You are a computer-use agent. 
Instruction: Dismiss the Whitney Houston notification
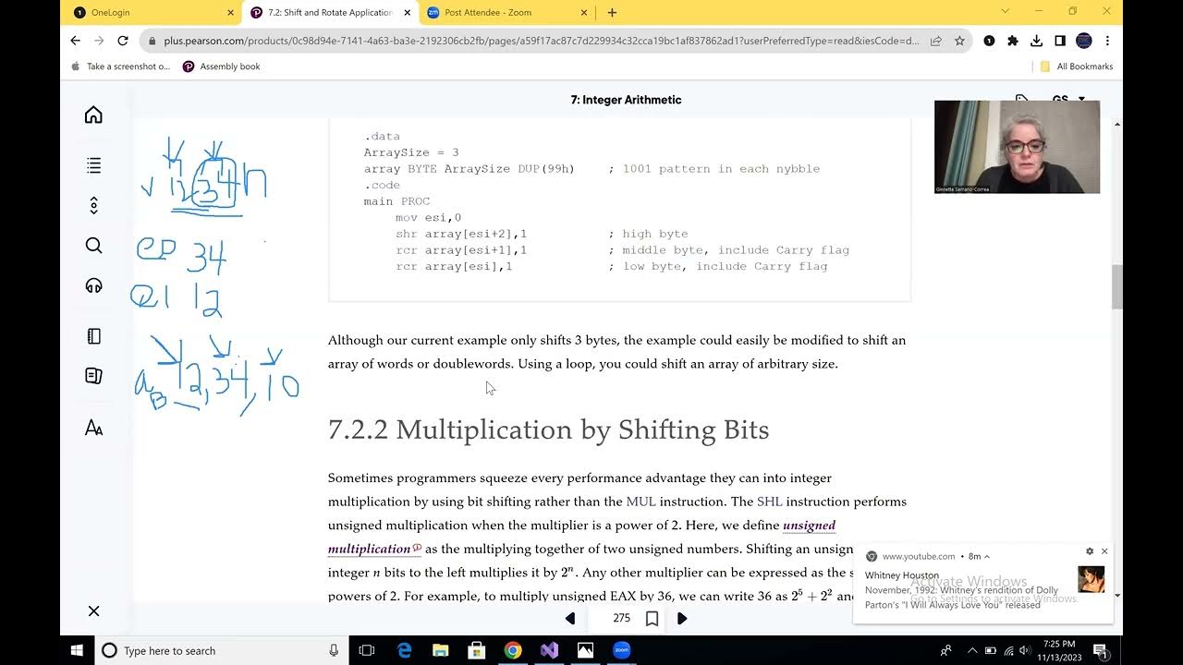click(1104, 551)
